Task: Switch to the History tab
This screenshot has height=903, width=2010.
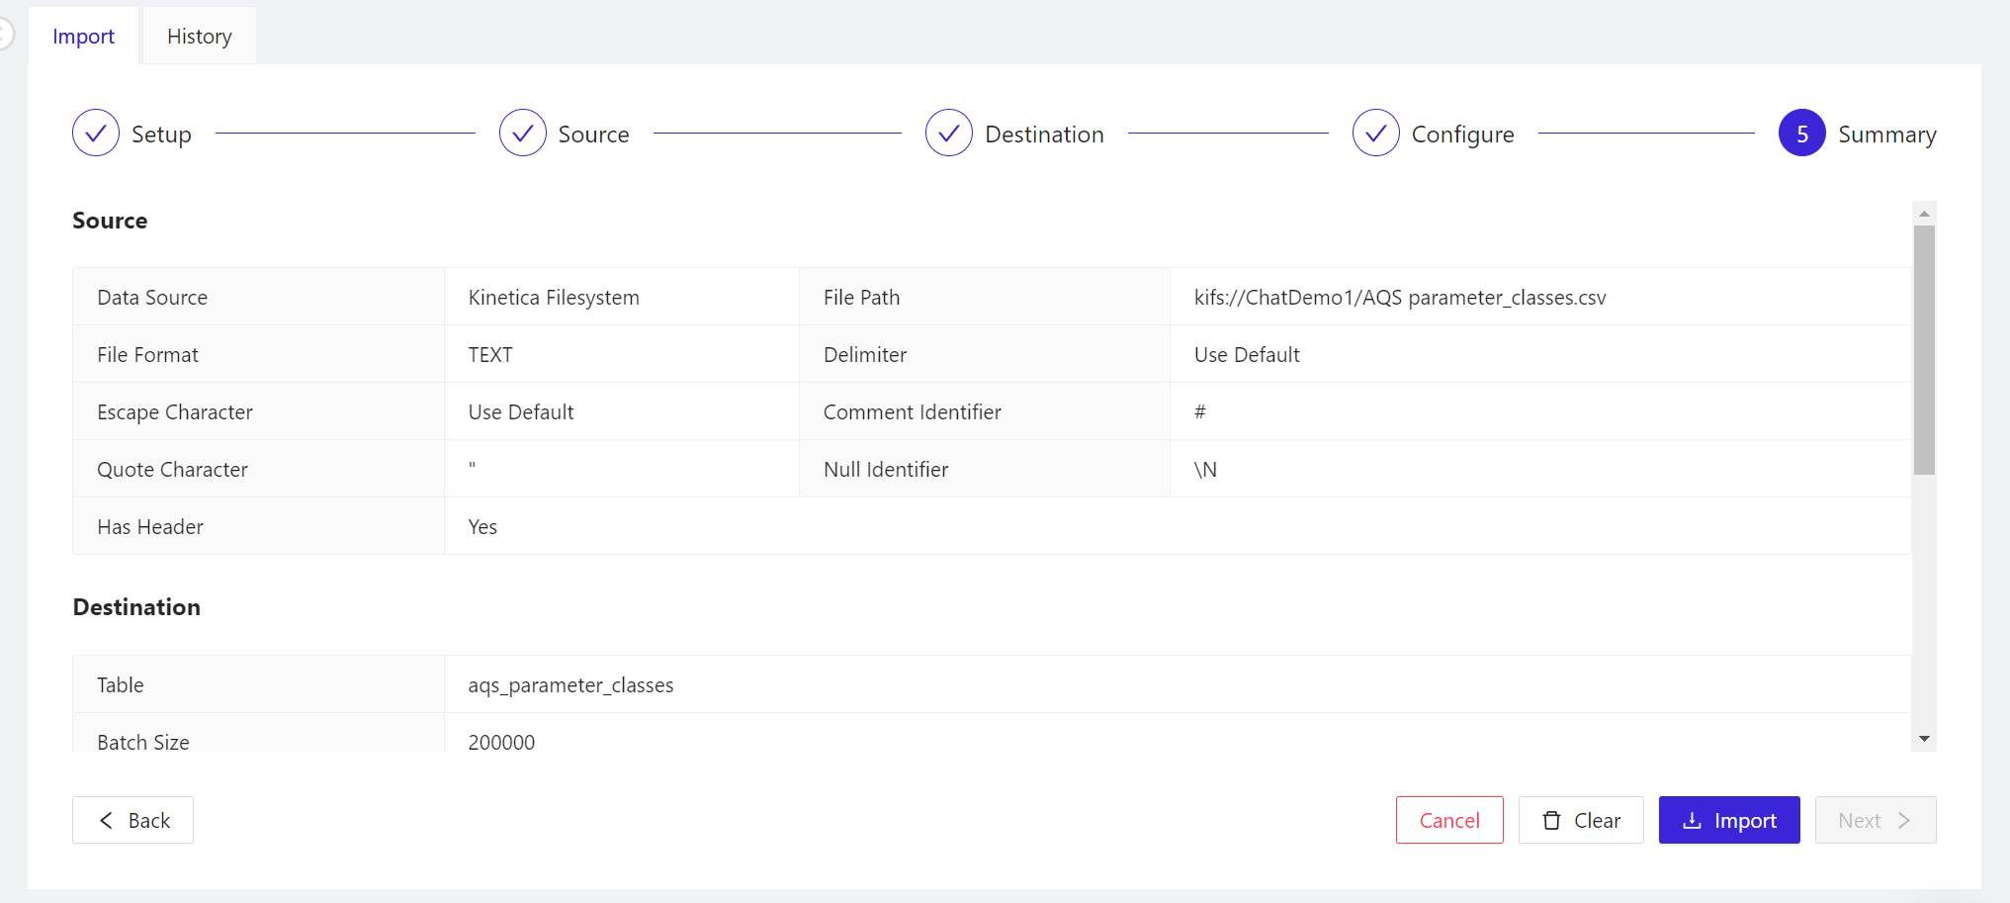Action: 199,37
